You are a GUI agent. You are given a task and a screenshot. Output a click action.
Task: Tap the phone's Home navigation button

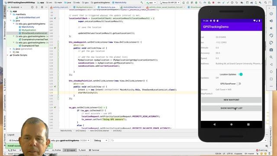point(231,124)
